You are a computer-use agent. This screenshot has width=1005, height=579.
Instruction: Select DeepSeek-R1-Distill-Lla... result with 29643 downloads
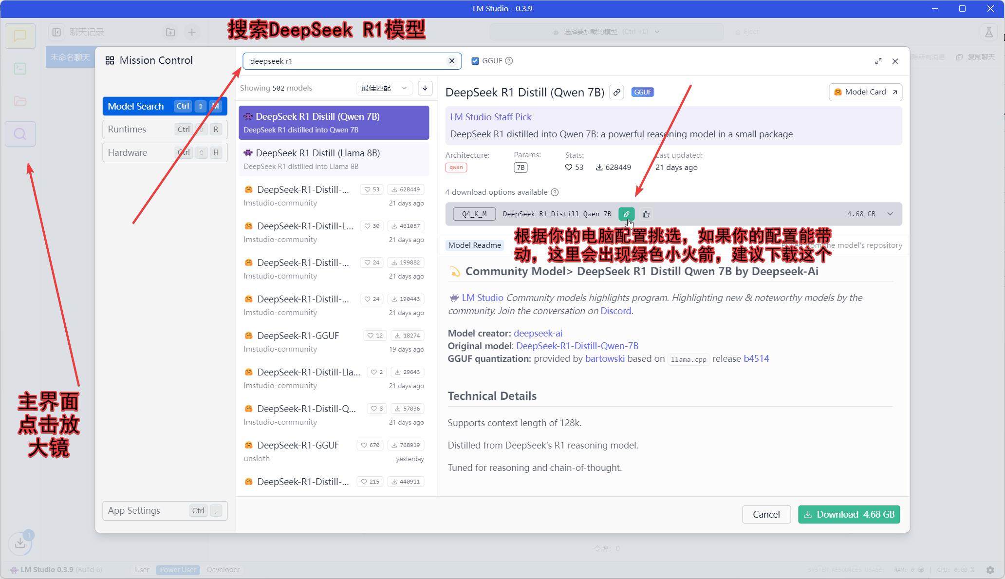pos(334,378)
